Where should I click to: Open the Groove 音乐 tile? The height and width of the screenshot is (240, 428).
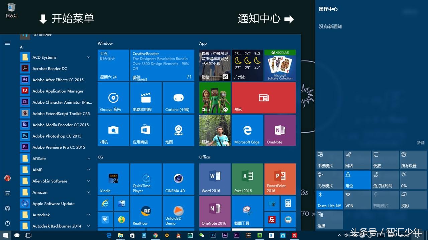(113, 98)
